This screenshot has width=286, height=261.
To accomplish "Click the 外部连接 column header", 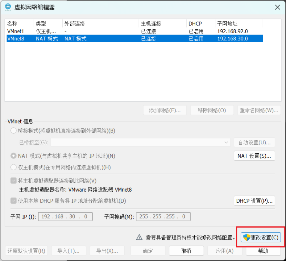I will click(x=101, y=23).
